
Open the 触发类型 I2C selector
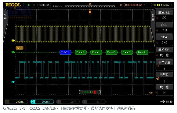tap(164, 15)
